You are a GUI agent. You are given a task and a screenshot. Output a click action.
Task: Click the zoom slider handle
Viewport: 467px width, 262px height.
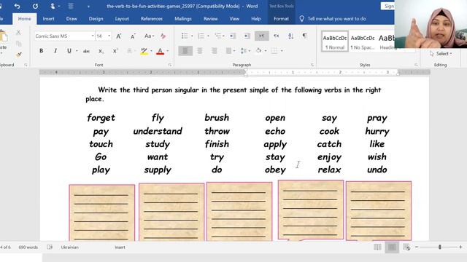[x=440, y=247]
